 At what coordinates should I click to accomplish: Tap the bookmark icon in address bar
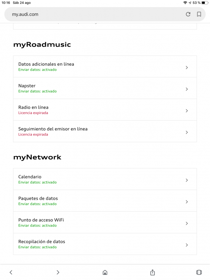coord(199,14)
